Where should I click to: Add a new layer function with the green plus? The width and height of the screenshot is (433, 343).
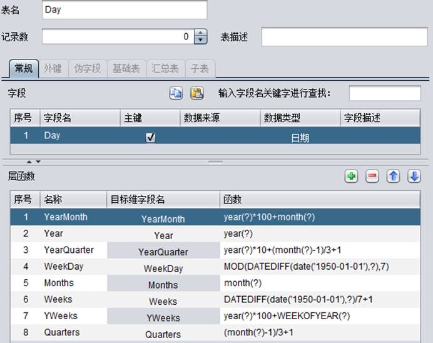pyautogui.click(x=352, y=177)
